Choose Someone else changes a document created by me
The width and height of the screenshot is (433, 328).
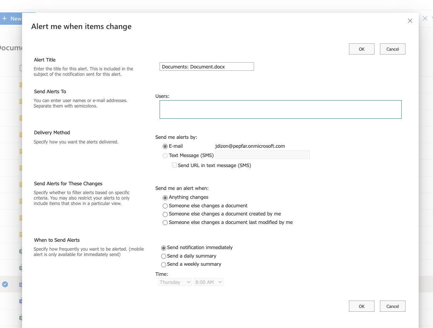pos(165,214)
